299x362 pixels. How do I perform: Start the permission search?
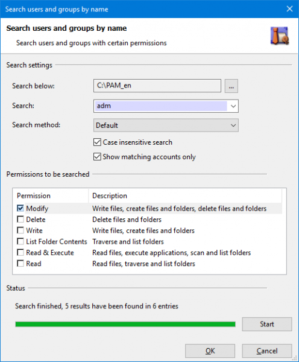[267, 324]
